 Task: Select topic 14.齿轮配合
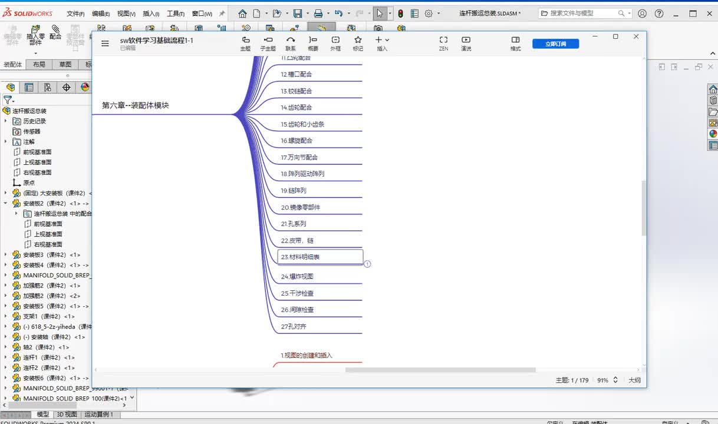pyautogui.click(x=297, y=107)
